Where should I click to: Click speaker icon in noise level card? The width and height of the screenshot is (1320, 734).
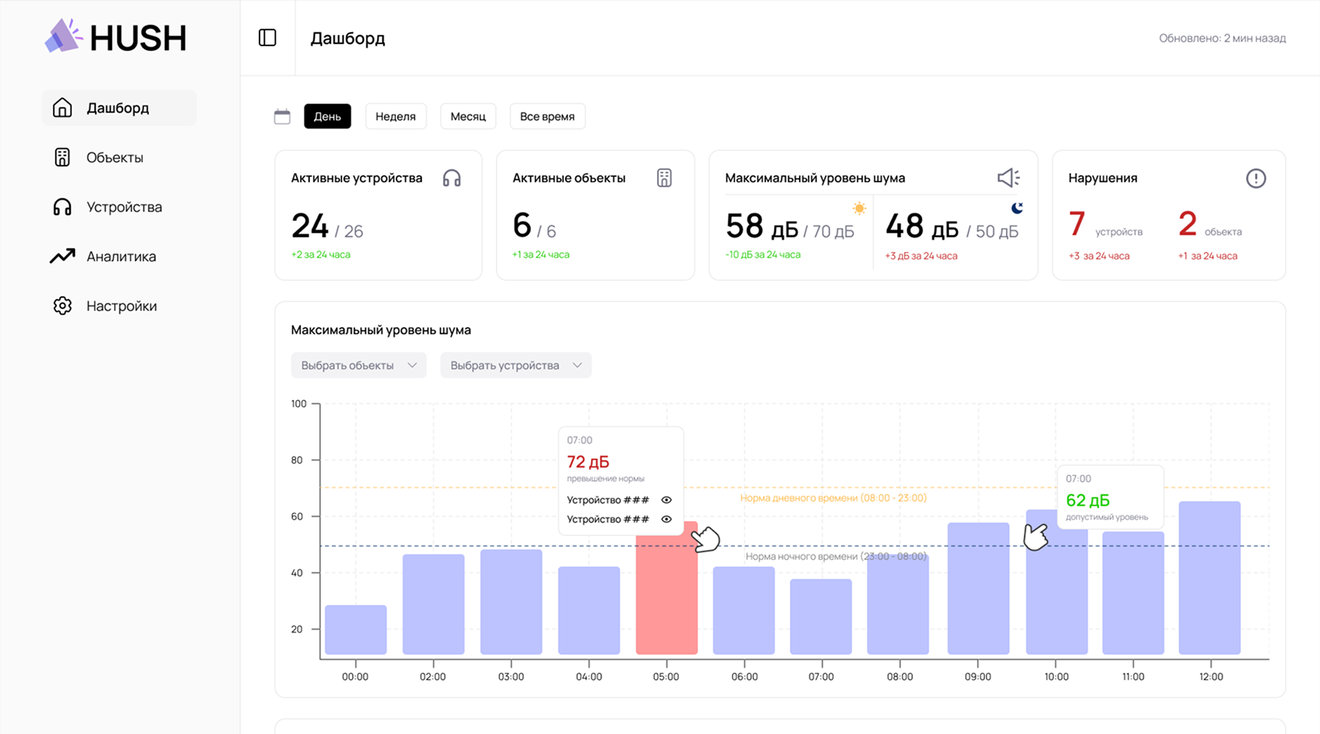point(1008,178)
